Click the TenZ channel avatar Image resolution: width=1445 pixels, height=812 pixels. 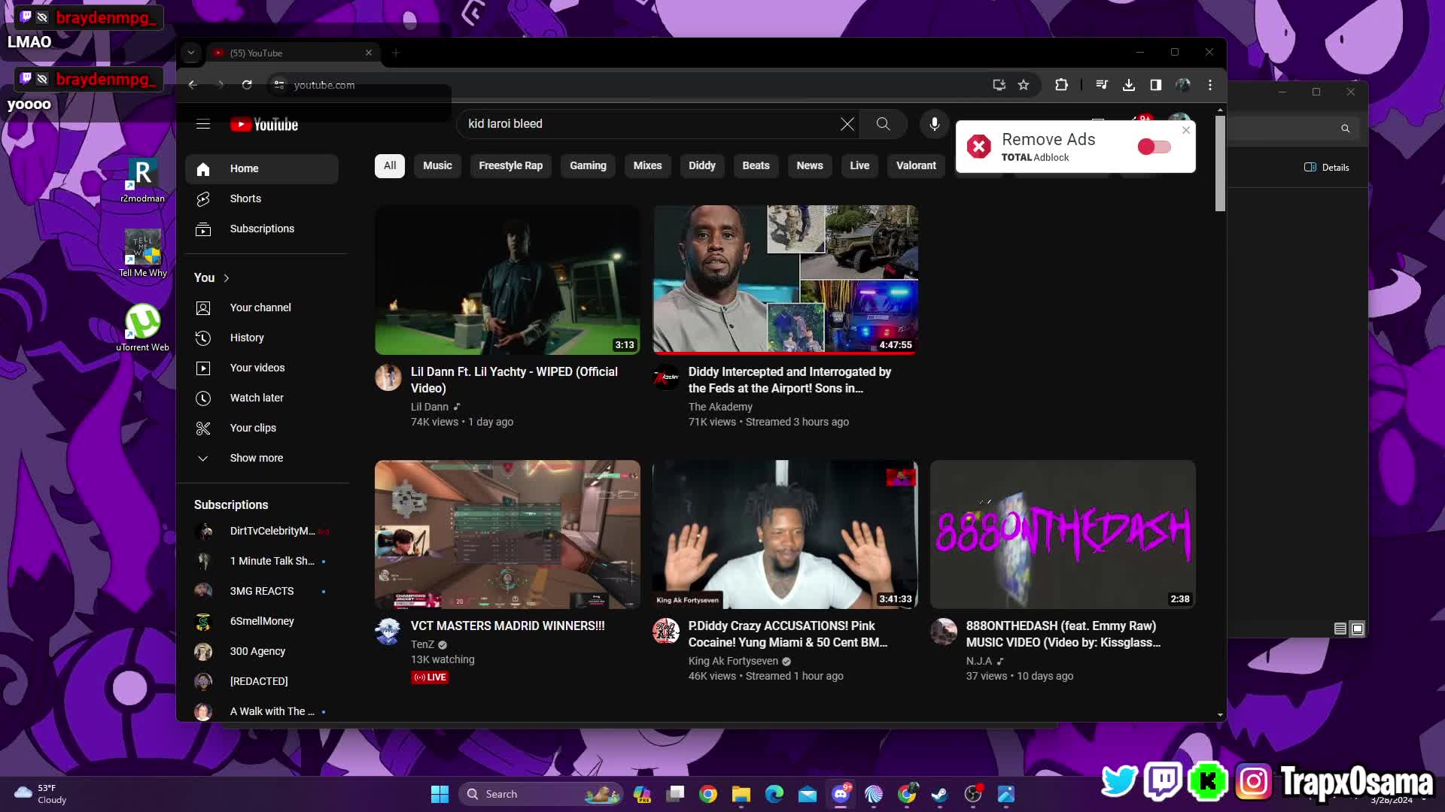point(388,632)
